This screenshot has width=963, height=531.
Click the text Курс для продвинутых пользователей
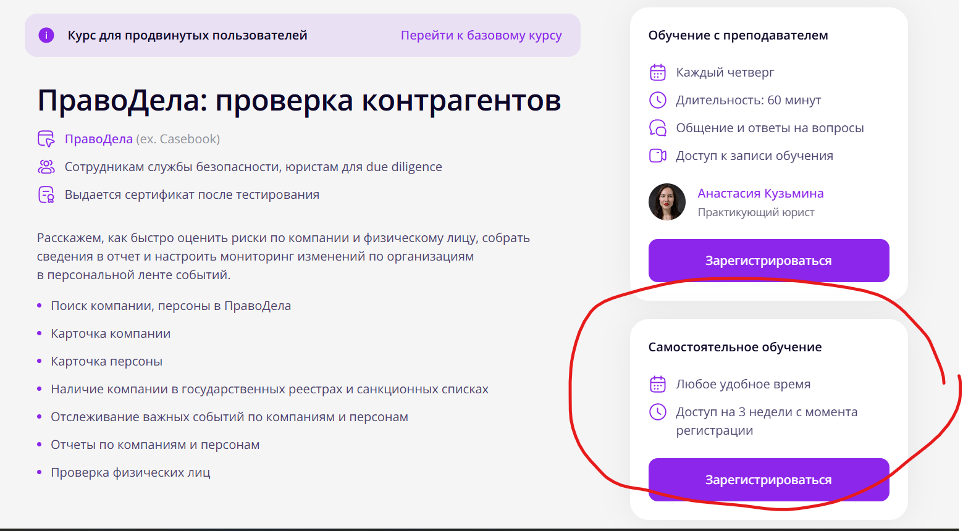coord(188,35)
